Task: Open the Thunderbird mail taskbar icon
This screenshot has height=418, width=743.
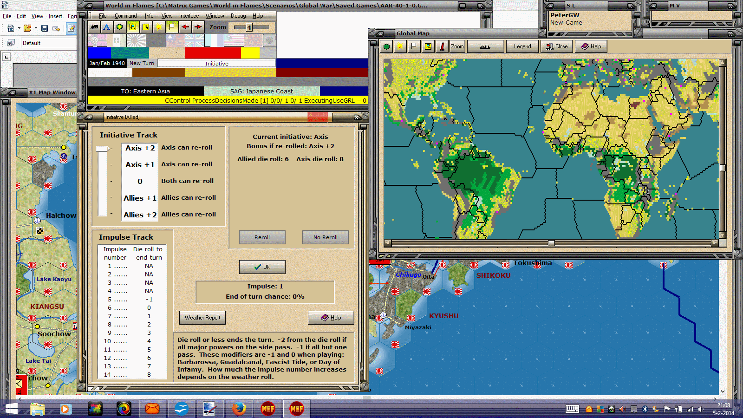Action: click(x=152, y=409)
